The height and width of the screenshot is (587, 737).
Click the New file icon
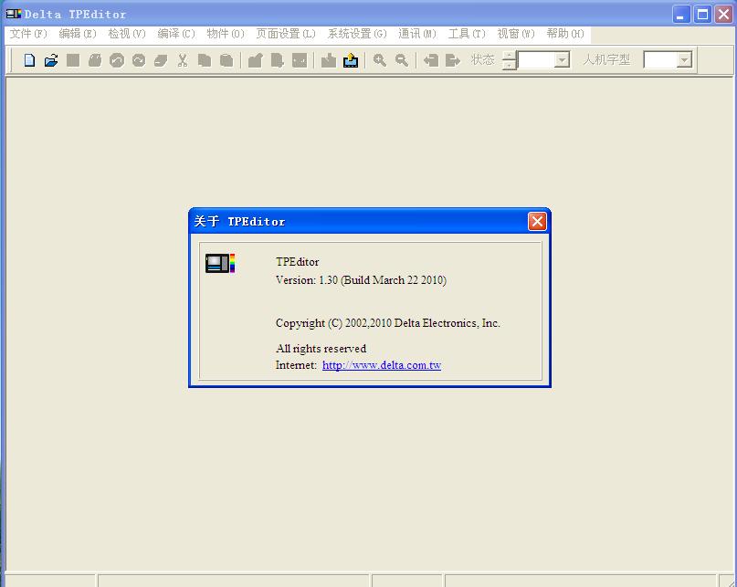tap(29, 60)
